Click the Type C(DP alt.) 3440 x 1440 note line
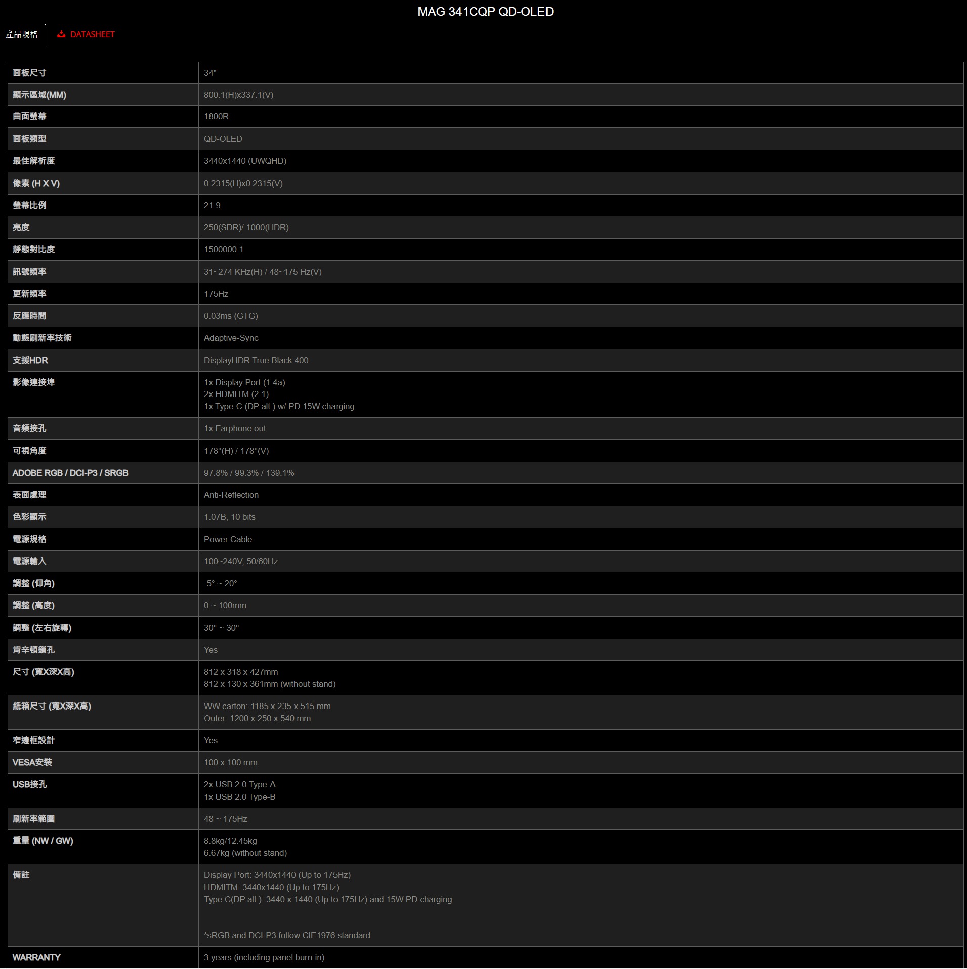This screenshot has height=969, width=967. 328,899
